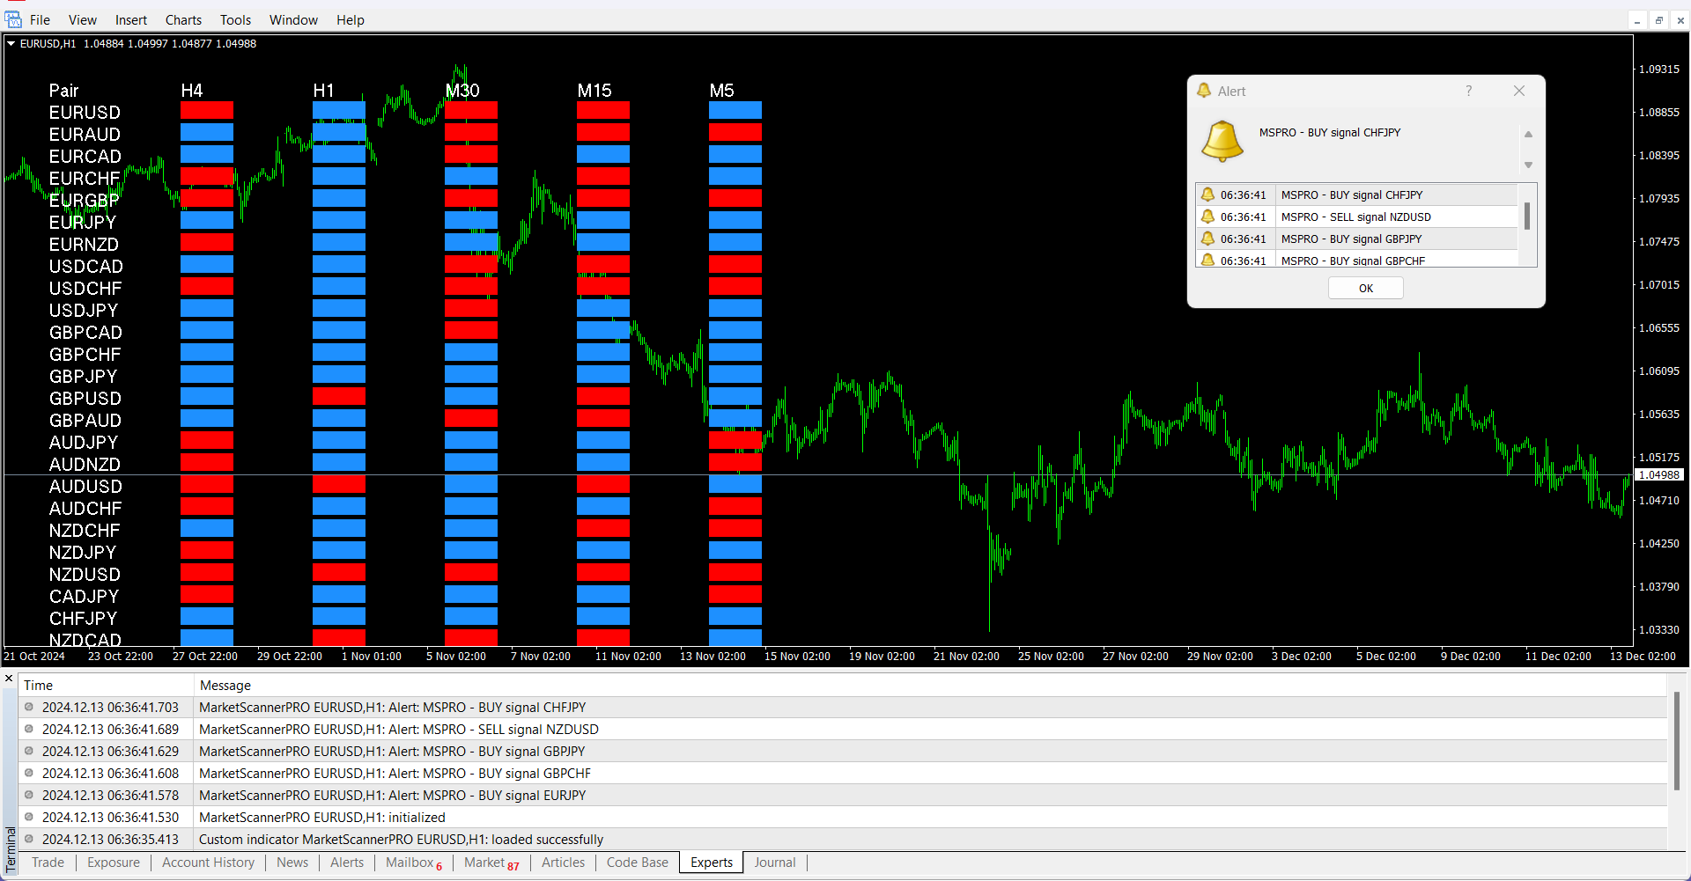Click the Alert list vertical scrollbar
The height and width of the screenshot is (881, 1691).
point(1526,217)
